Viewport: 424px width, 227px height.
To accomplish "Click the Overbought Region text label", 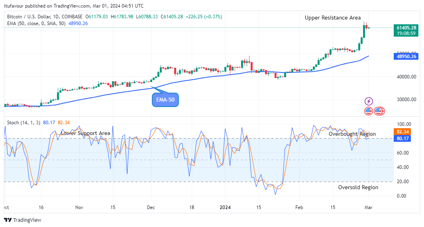I will [x=352, y=134].
